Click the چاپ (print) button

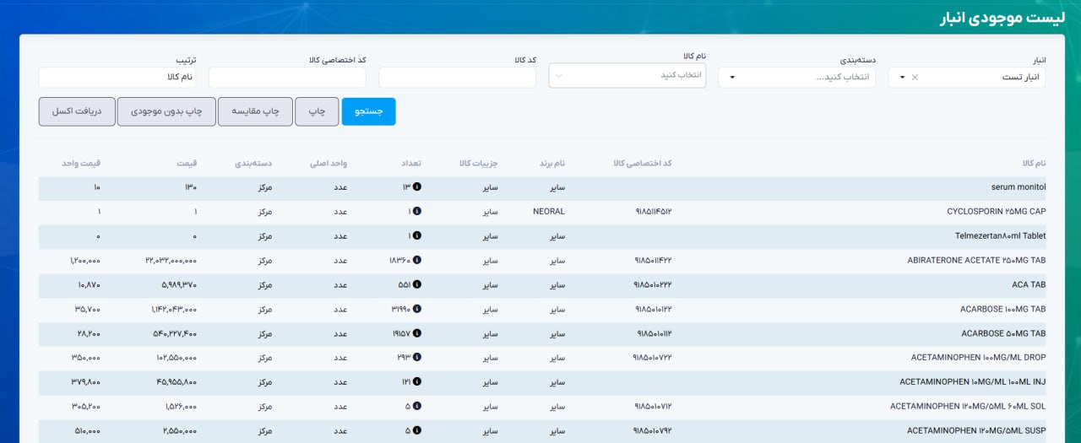(x=317, y=111)
